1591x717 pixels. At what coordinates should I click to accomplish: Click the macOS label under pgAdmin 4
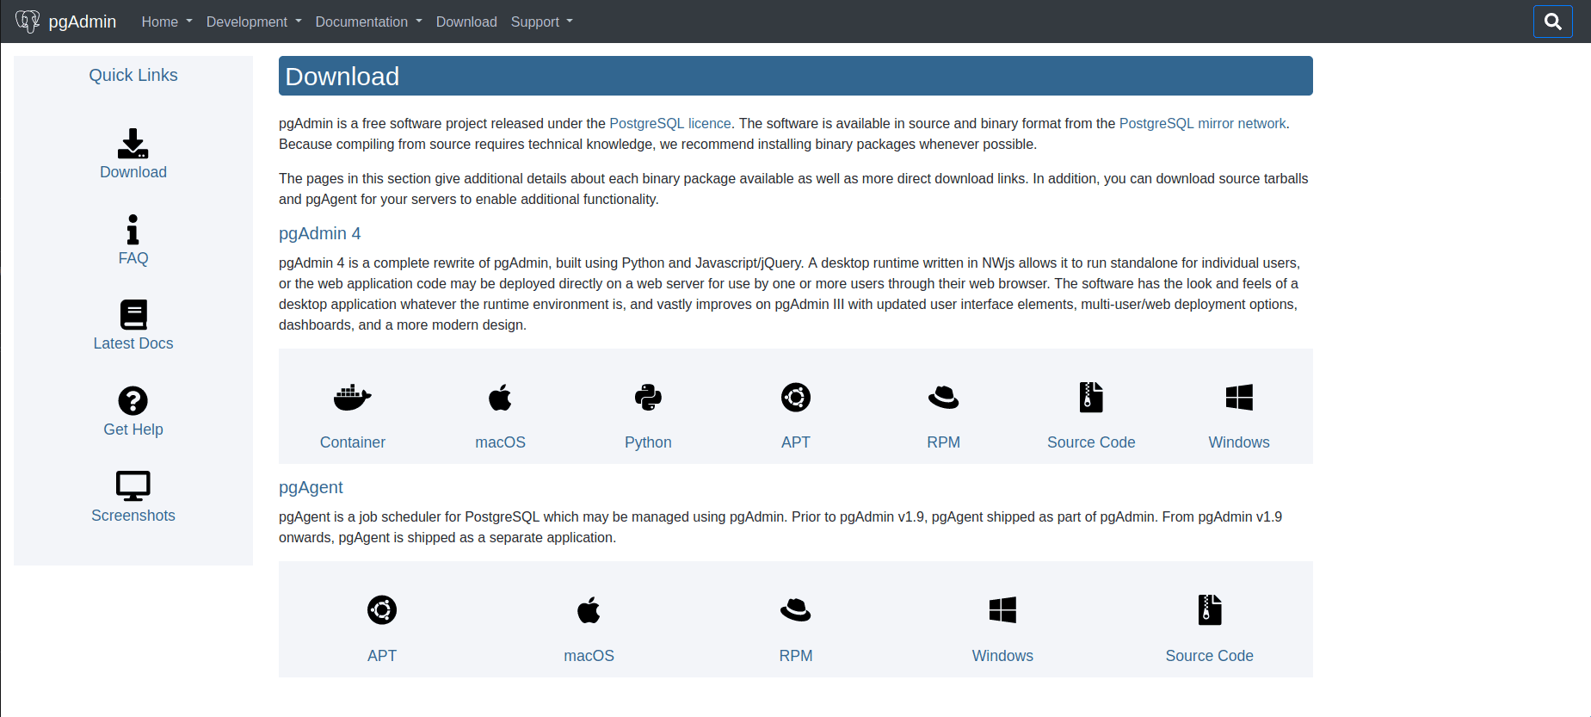click(500, 442)
